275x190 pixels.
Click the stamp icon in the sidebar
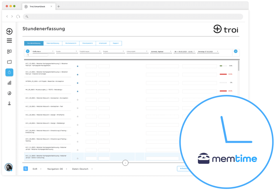[x=9, y=104]
